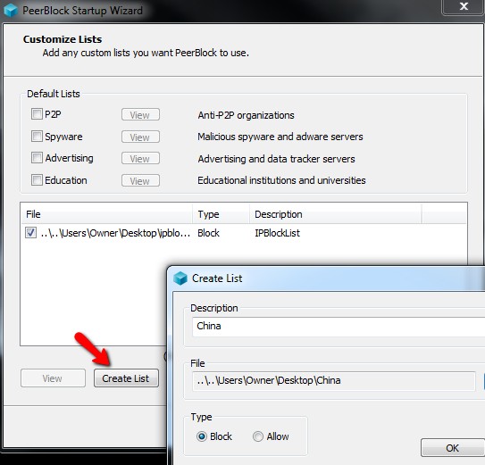
Task: Click View button next to P2P
Action: pyautogui.click(x=140, y=115)
